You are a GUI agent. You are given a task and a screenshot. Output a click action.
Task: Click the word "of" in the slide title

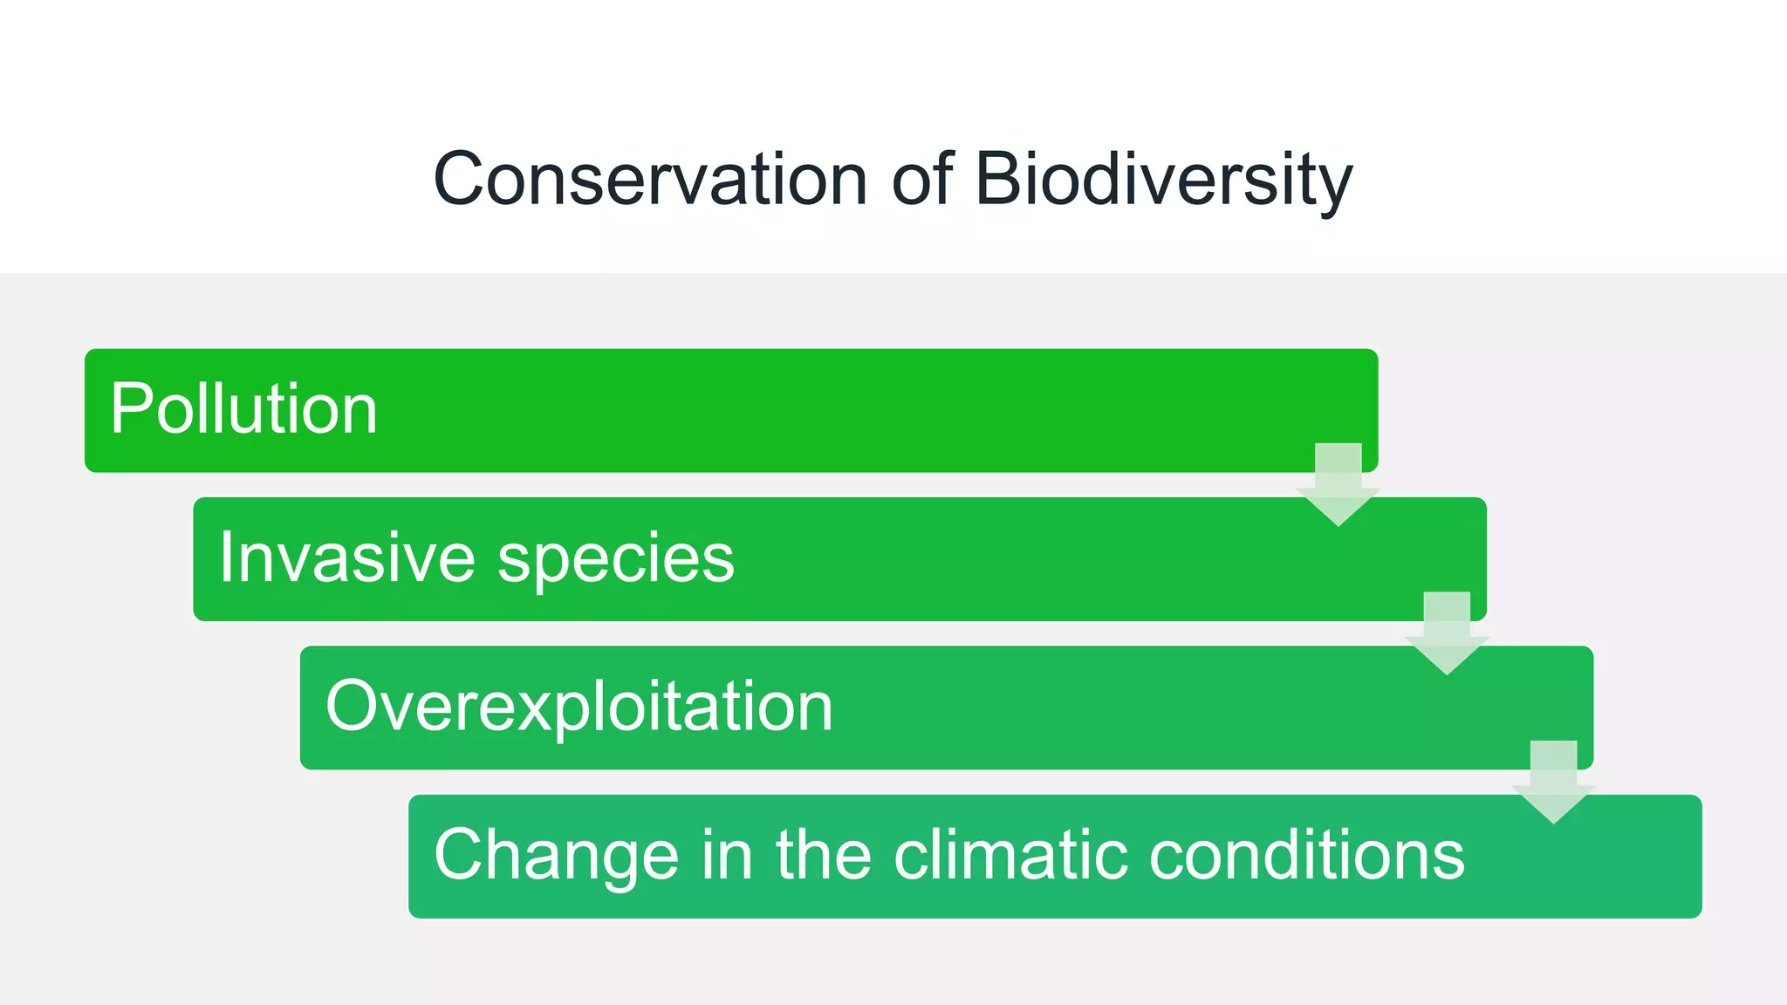click(x=922, y=179)
